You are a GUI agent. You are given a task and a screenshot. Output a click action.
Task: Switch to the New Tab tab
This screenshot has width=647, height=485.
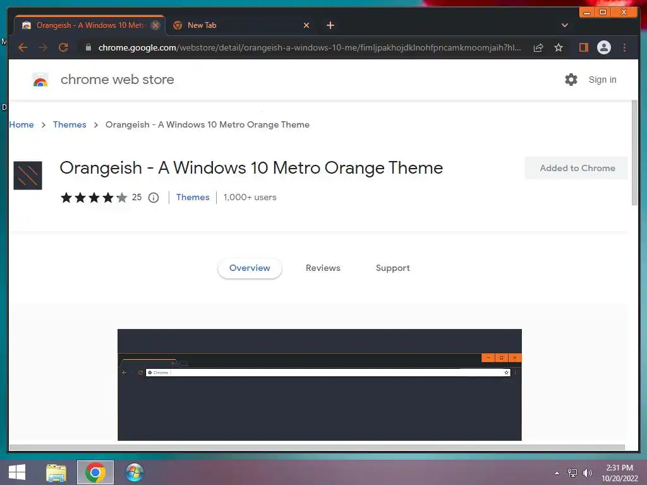click(241, 25)
